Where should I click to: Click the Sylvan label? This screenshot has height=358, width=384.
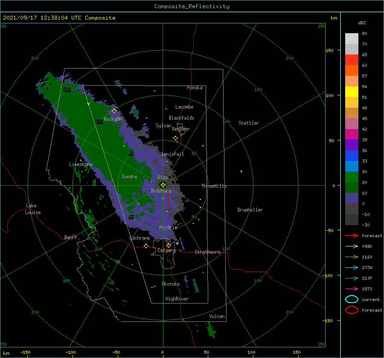coord(163,126)
